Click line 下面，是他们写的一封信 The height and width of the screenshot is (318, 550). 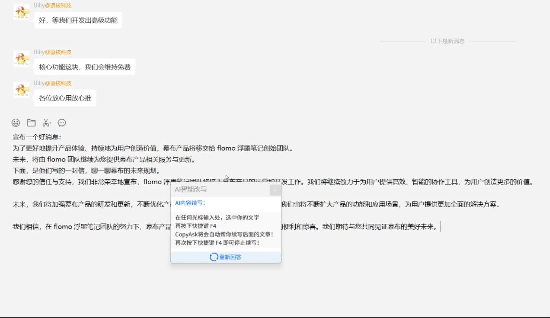(86, 170)
